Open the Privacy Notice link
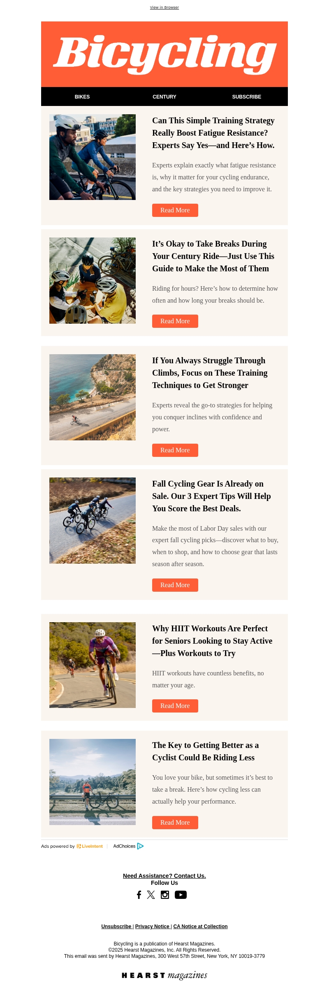 [152, 926]
